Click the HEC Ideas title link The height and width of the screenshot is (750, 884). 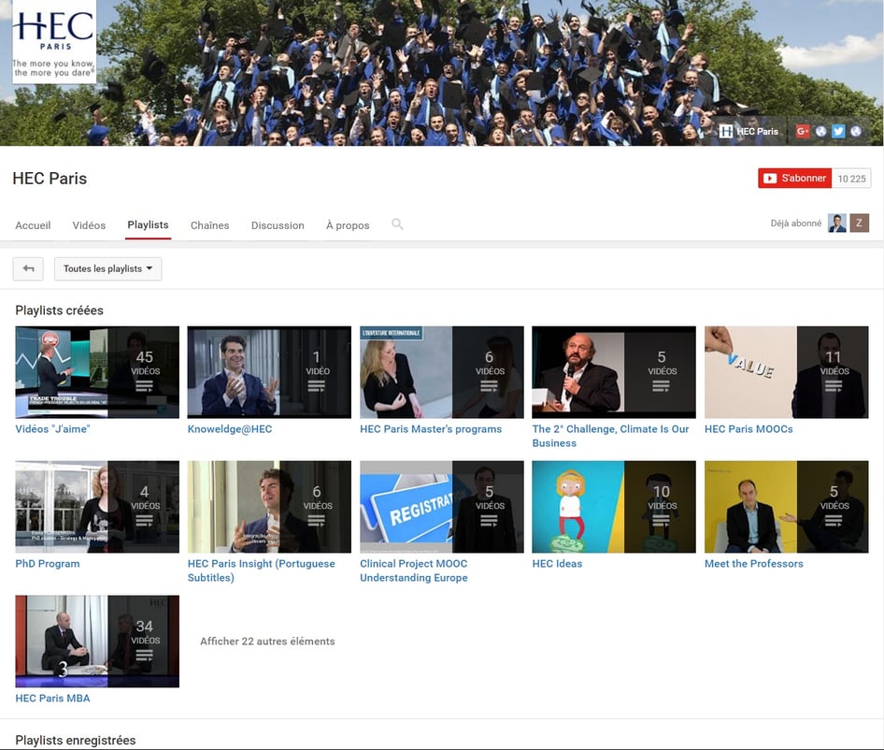(x=557, y=564)
